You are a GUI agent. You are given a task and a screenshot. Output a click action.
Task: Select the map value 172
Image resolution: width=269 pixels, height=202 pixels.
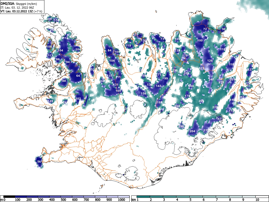click(231, 111)
